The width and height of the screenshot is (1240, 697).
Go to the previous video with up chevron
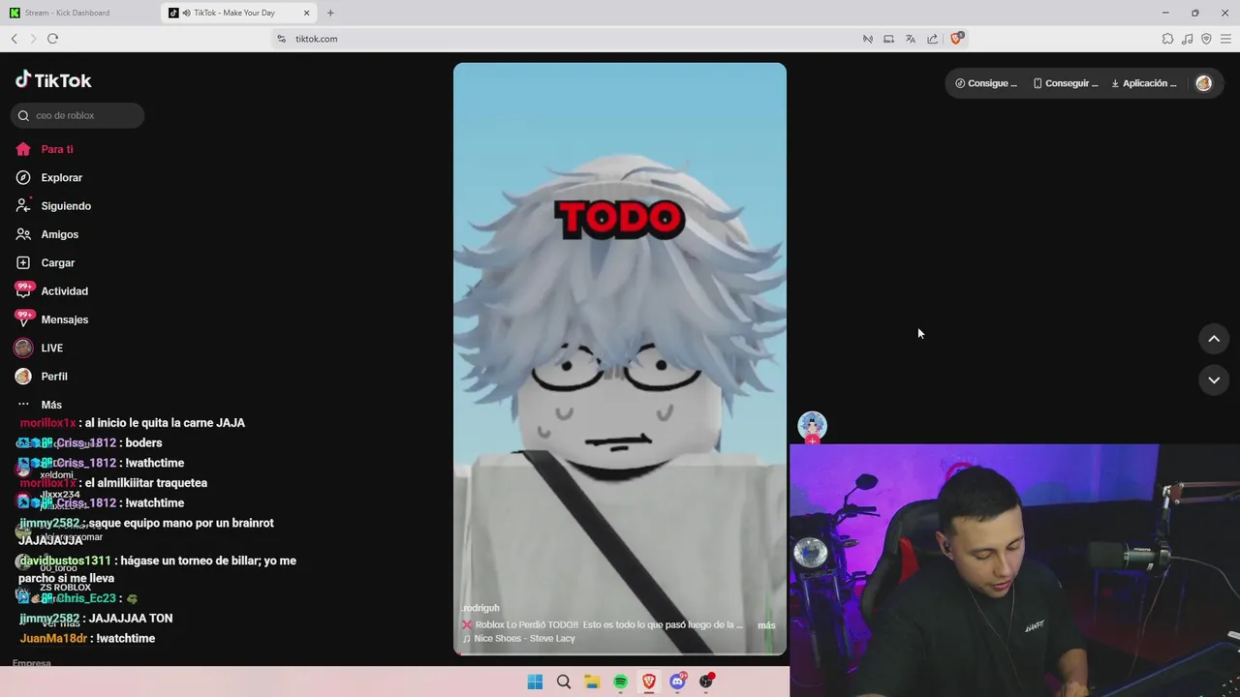pyautogui.click(x=1214, y=339)
